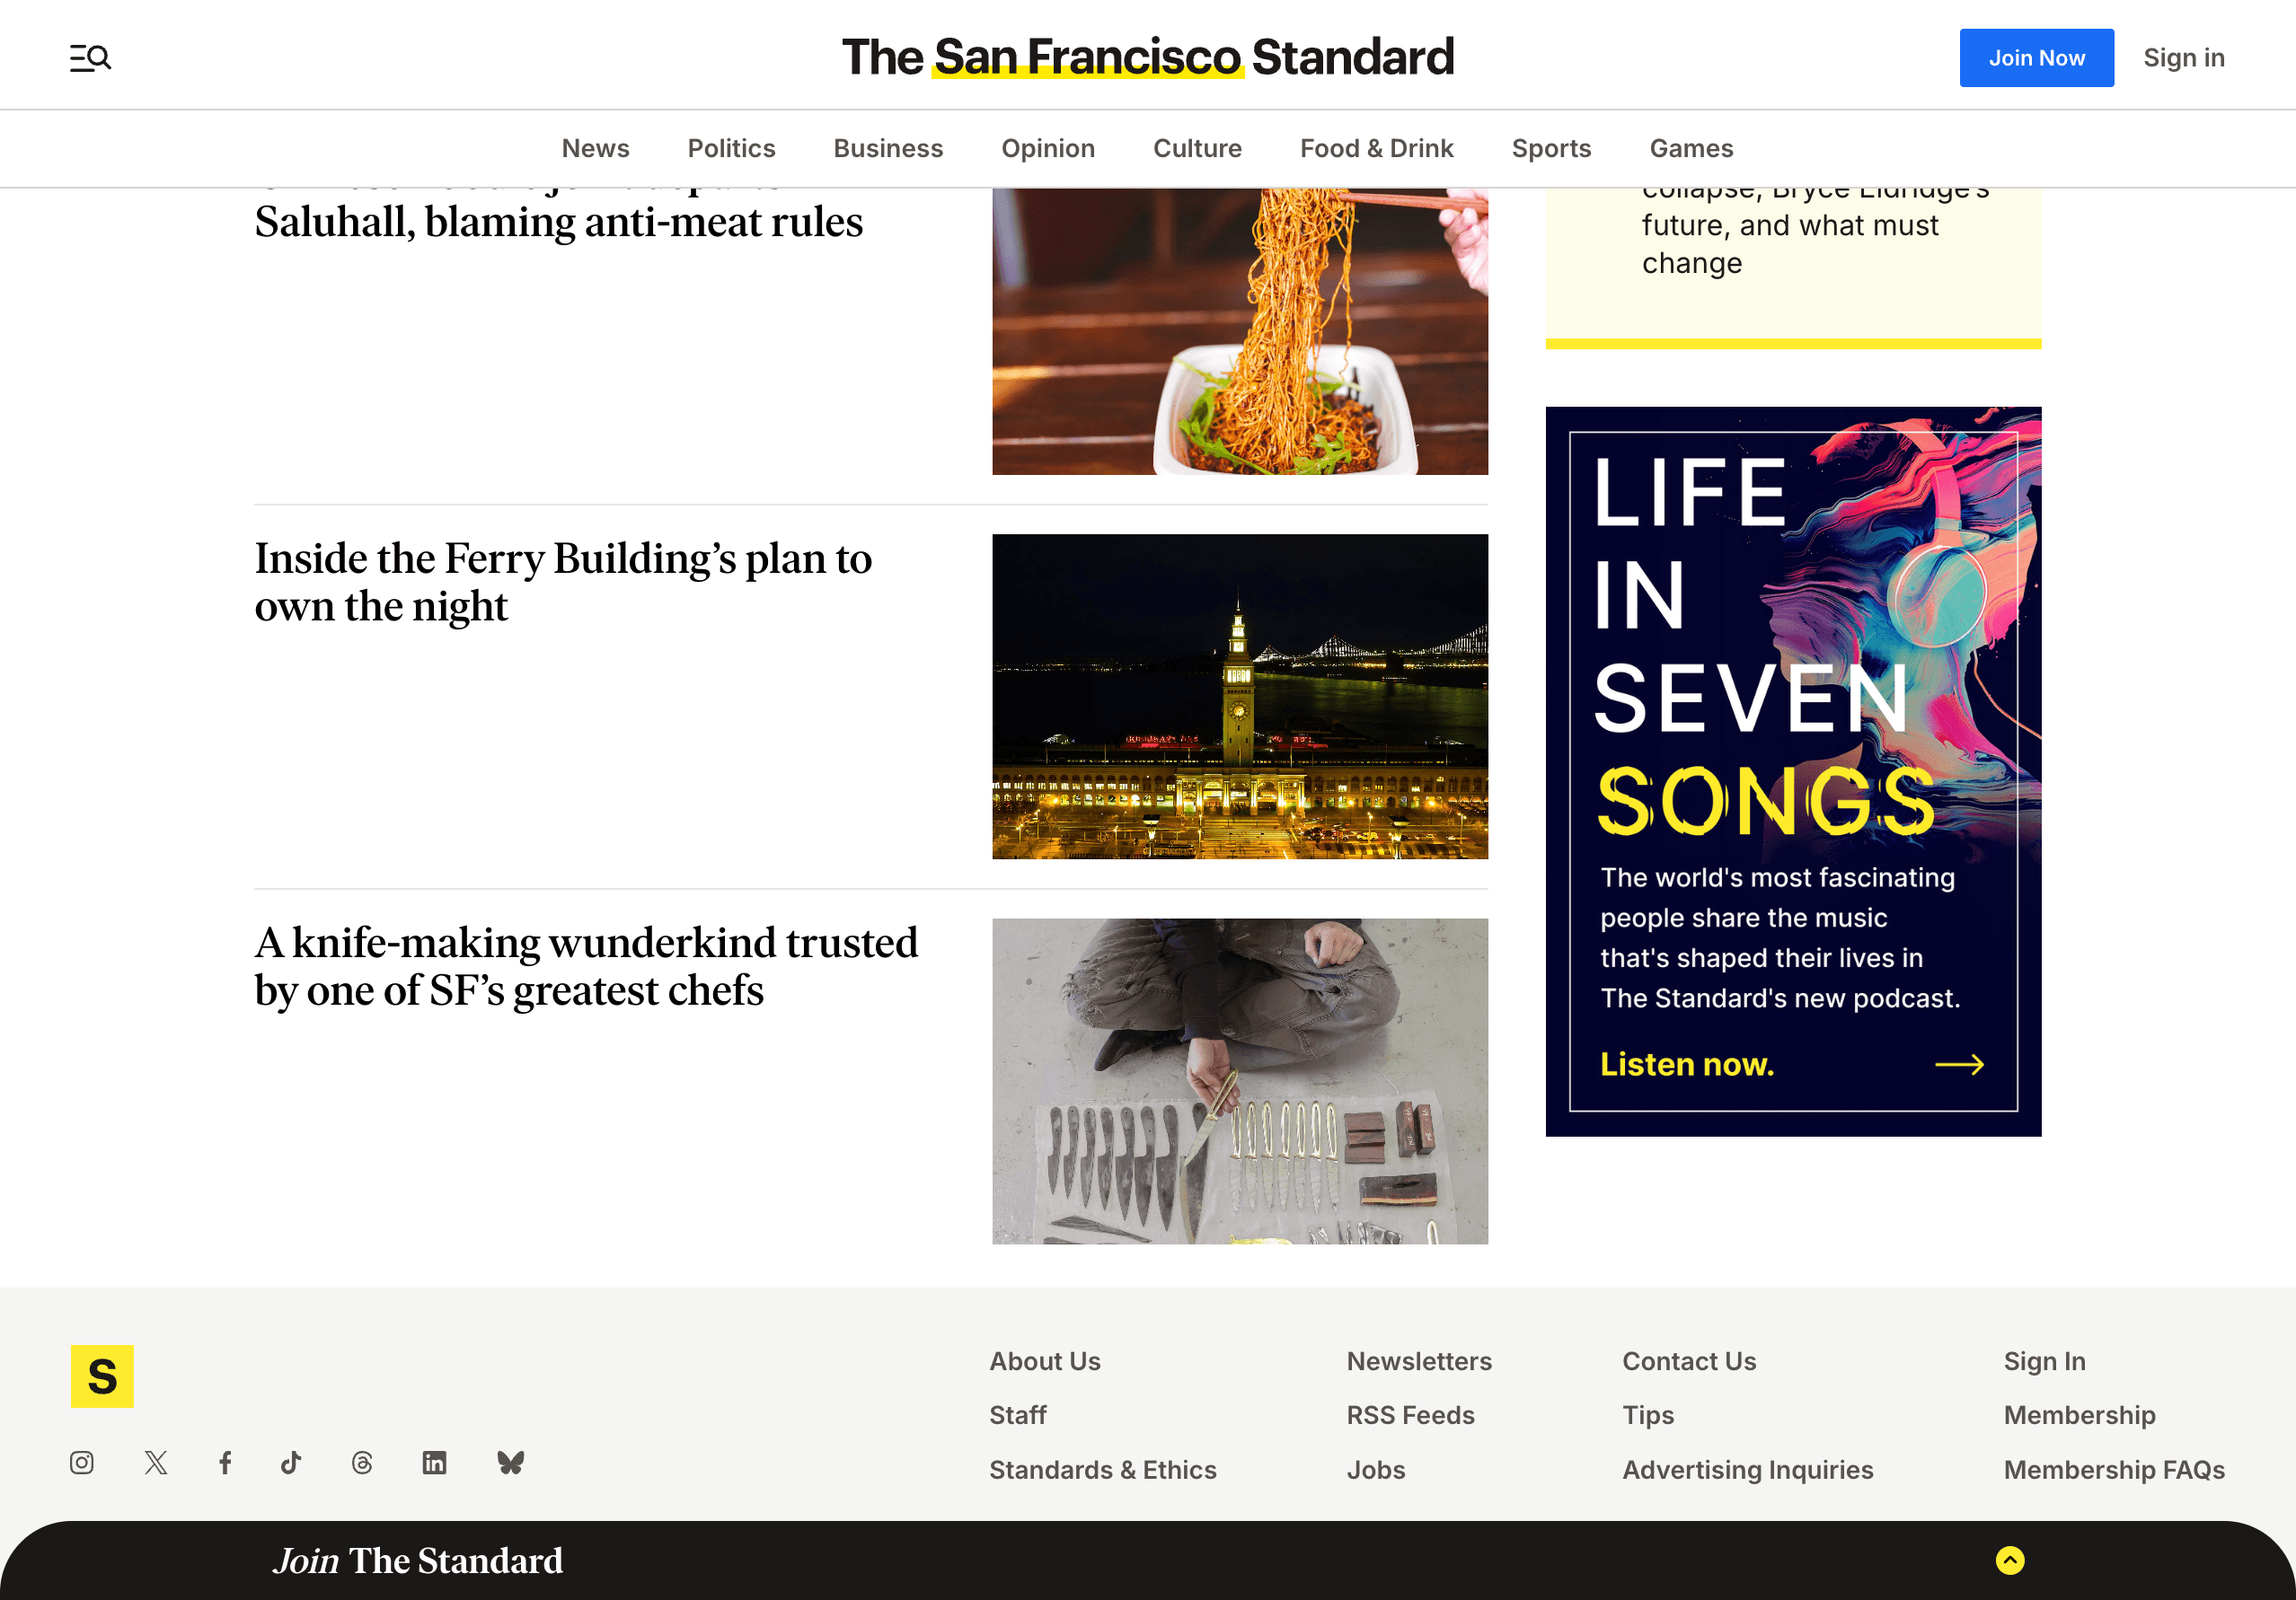Open the Ferry Building night plan article
The image size is (2296, 1600).
(x=562, y=582)
